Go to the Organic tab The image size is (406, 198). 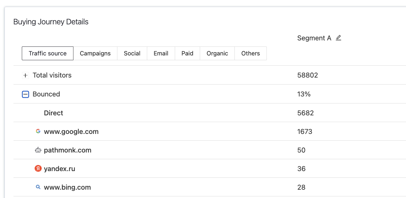point(217,54)
